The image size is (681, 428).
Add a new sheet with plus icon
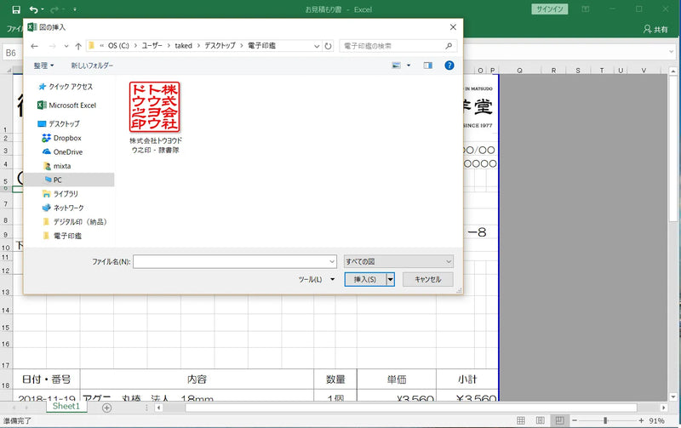pyautogui.click(x=107, y=408)
